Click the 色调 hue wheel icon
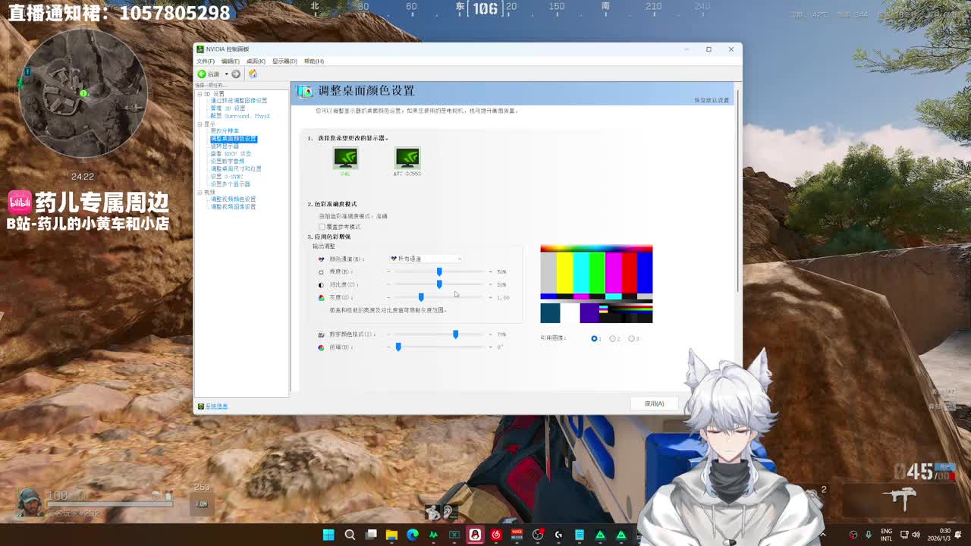The height and width of the screenshot is (546, 971). [321, 347]
